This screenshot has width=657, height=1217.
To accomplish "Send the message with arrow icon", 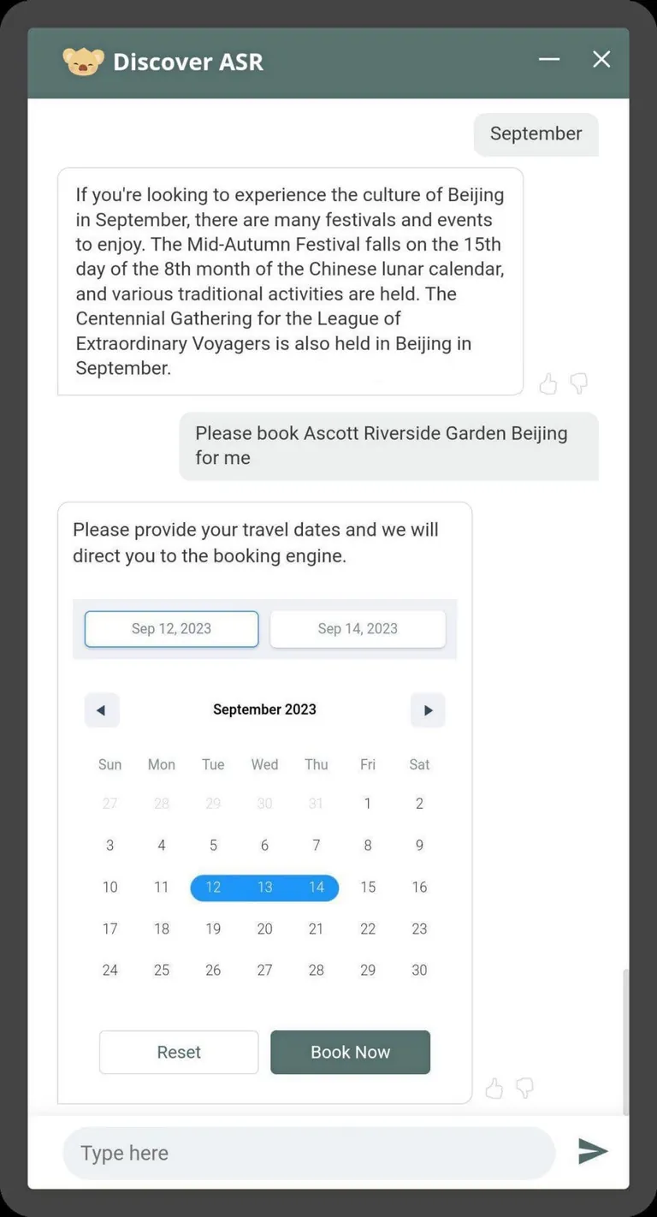I will pos(592,1152).
